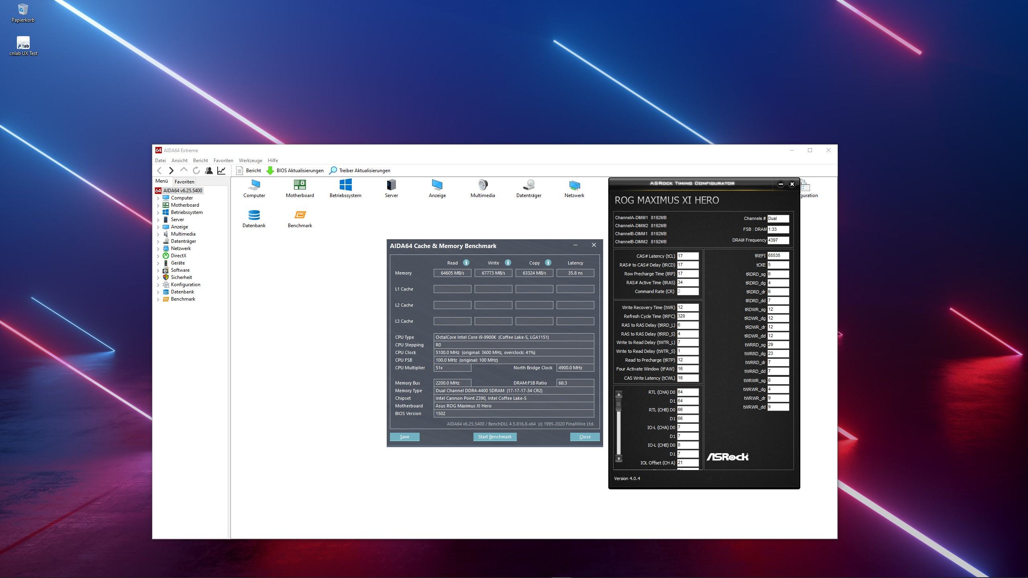Click BIOS Aktualisierungen in the toolbar
This screenshot has width=1028, height=578.
[x=295, y=171]
